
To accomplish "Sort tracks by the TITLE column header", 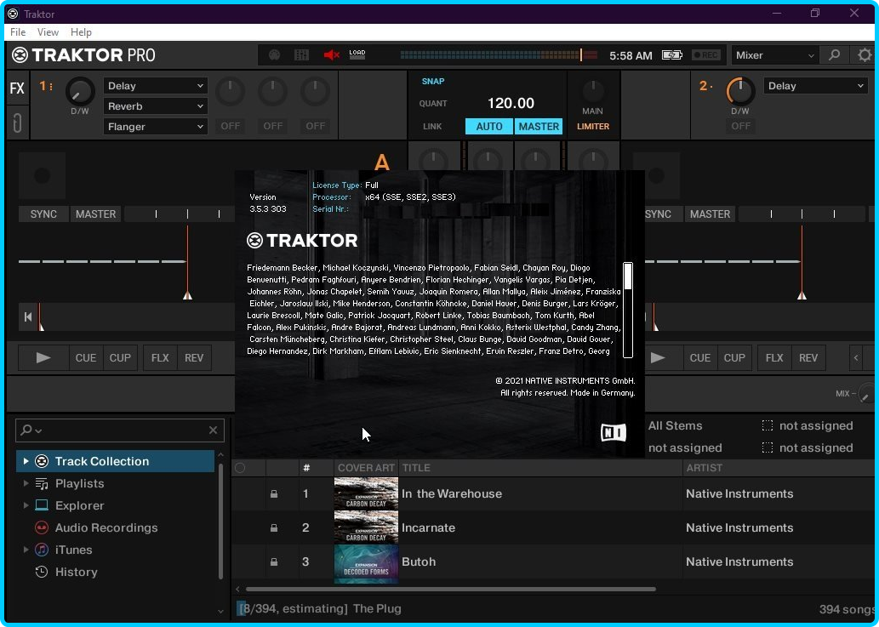I will 540,468.
